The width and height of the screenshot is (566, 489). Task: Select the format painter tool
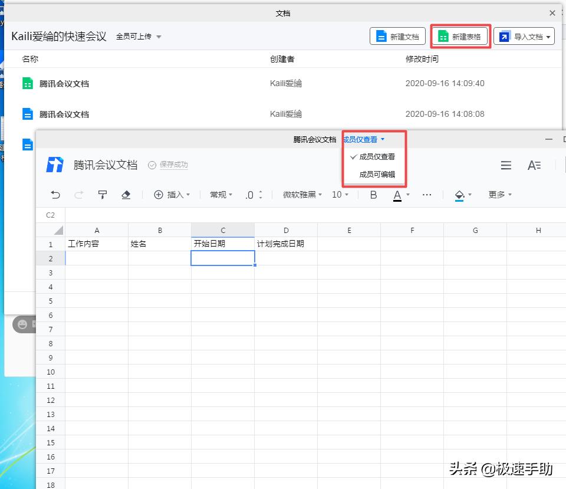click(103, 194)
